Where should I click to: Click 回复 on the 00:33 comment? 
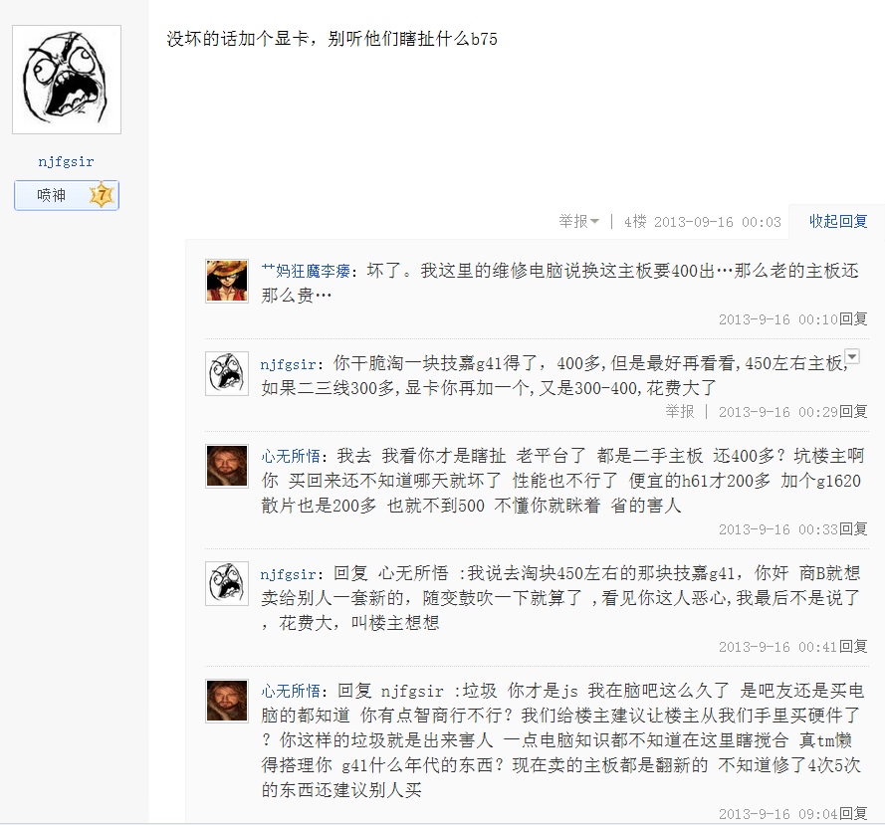853,529
